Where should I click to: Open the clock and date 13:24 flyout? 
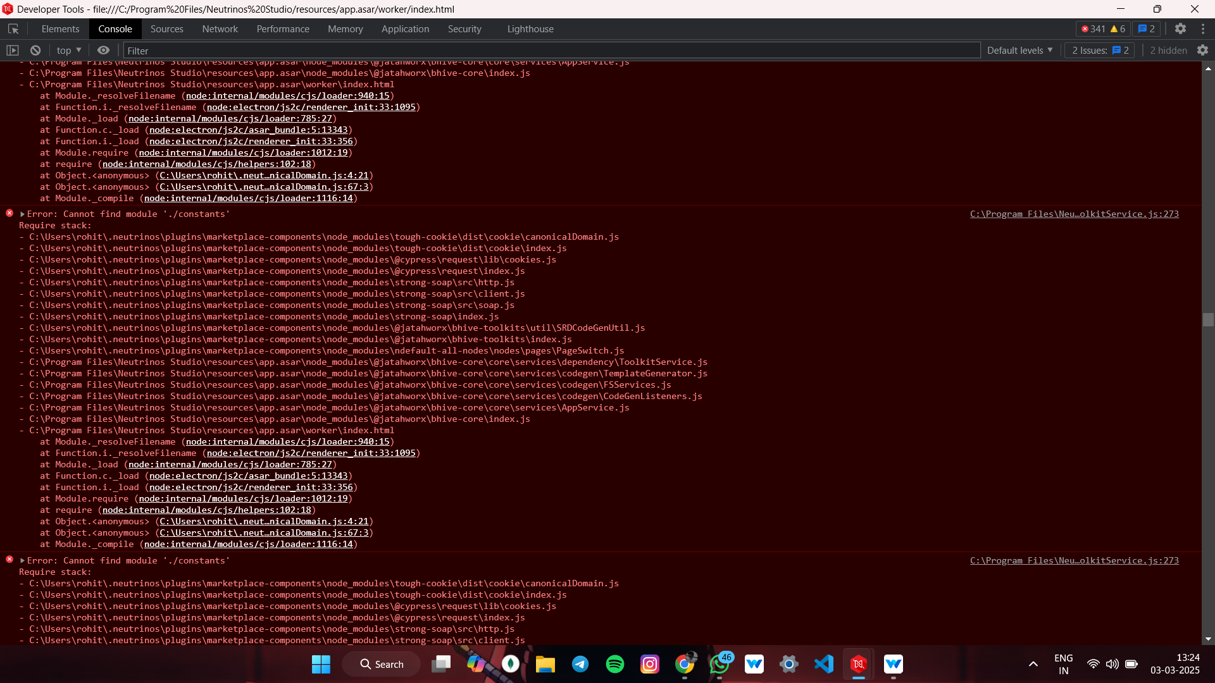(x=1175, y=664)
